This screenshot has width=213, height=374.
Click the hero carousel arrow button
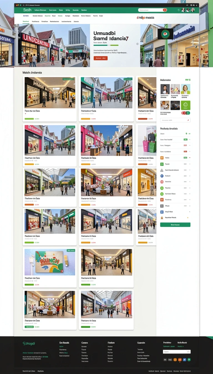tap(137, 44)
